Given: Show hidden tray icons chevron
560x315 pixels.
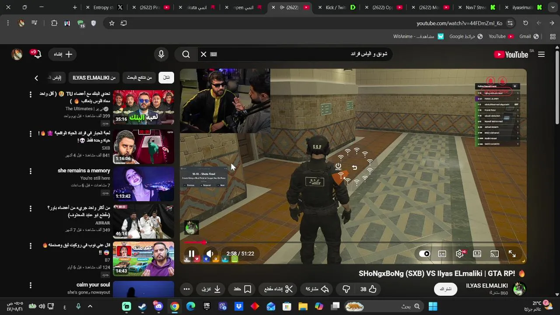Looking at the screenshot, I should 90,306.
